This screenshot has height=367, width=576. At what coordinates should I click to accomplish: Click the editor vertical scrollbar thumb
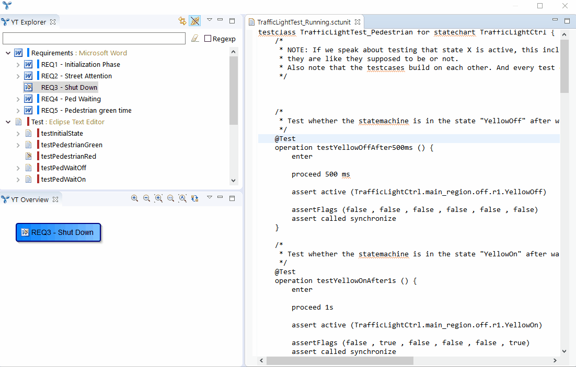pyautogui.click(x=565, y=66)
